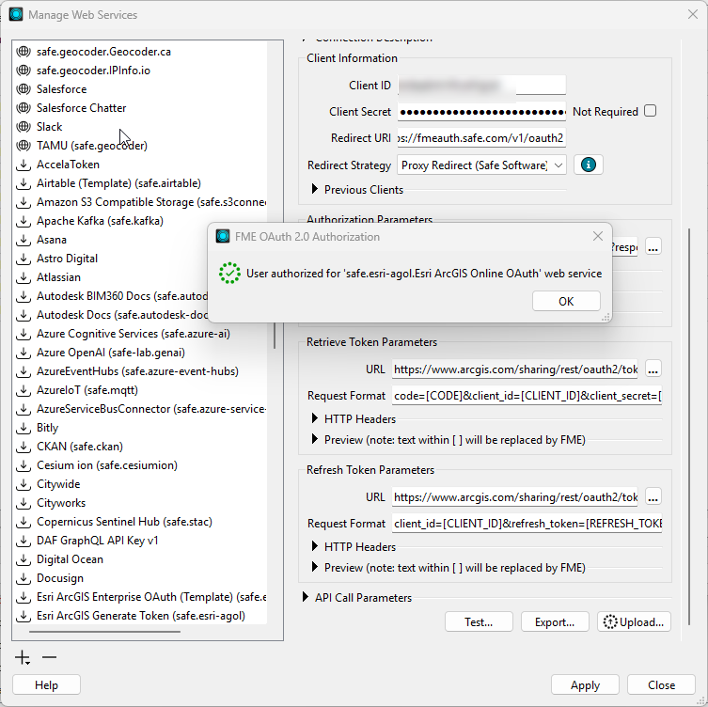Open ellipsis editor for Retrieve Token URL
708x707 pixels.
coord(653,369)
